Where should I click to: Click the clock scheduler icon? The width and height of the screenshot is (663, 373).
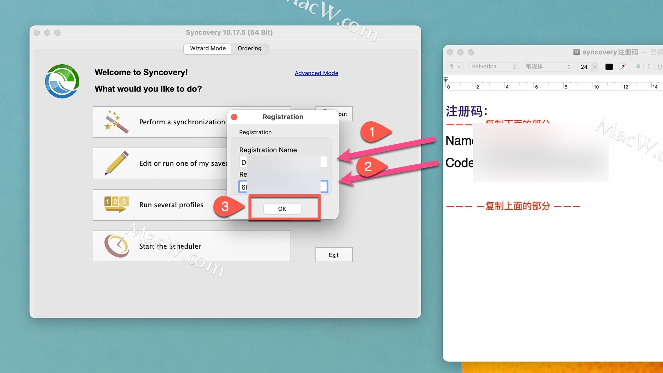click(x=116, y=246)
